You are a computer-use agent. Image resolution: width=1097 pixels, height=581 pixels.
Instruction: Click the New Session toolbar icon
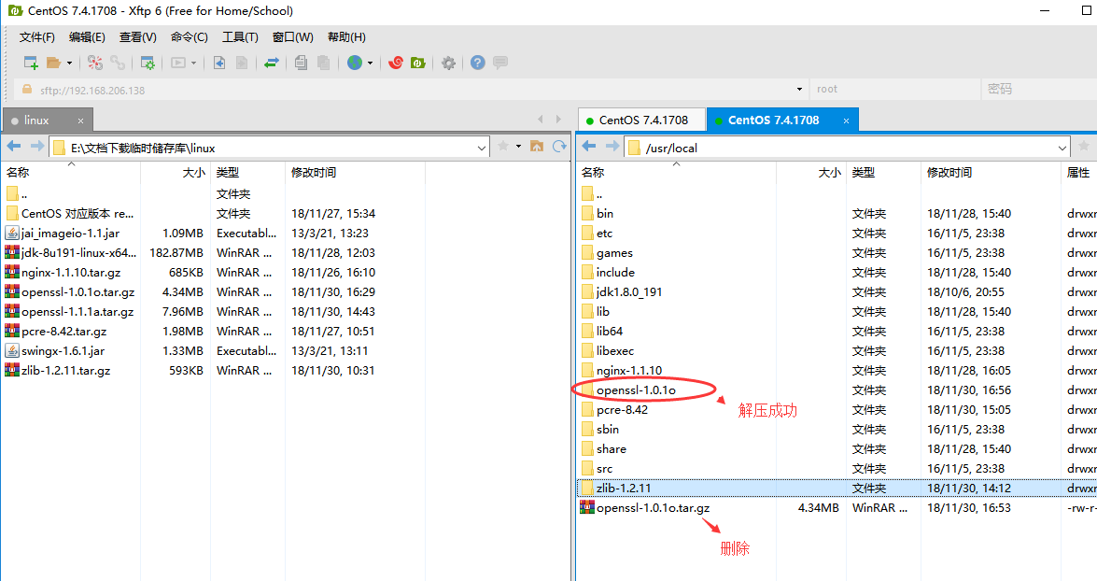pyautogui.click(x=31, y=63)
